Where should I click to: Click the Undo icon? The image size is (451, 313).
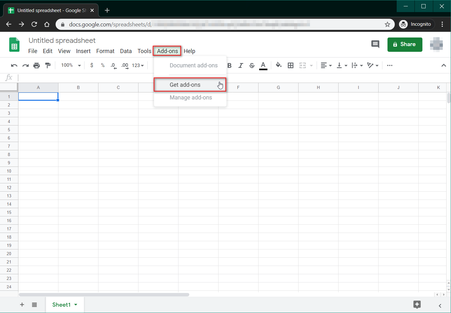coord(14,65)
